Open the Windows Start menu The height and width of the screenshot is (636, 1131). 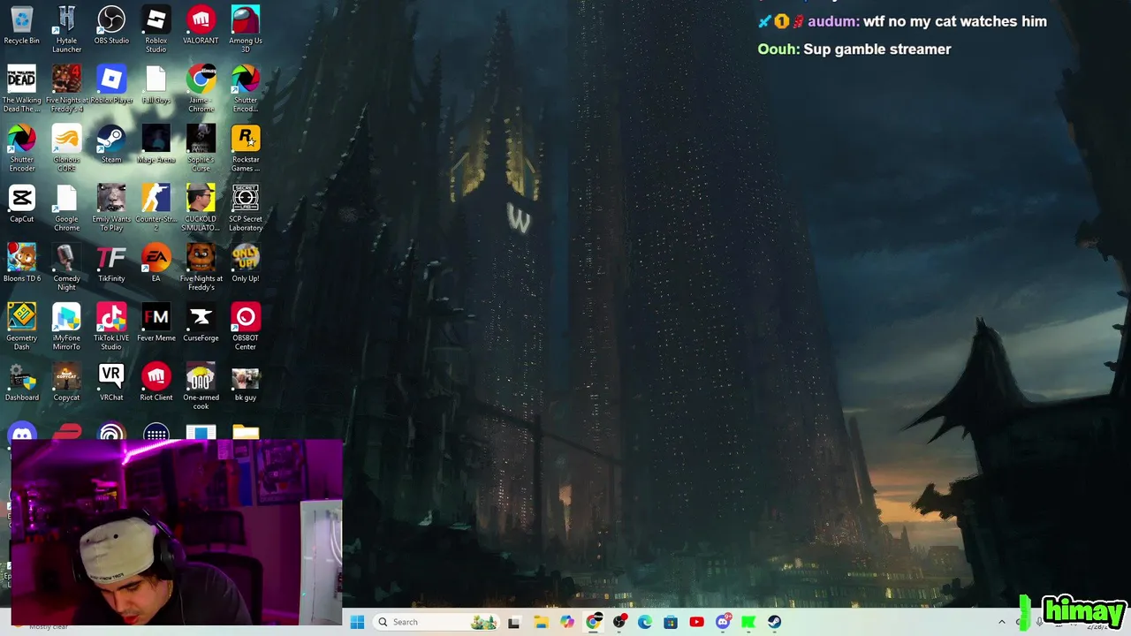pyautogui.click(x=357, y=622)
